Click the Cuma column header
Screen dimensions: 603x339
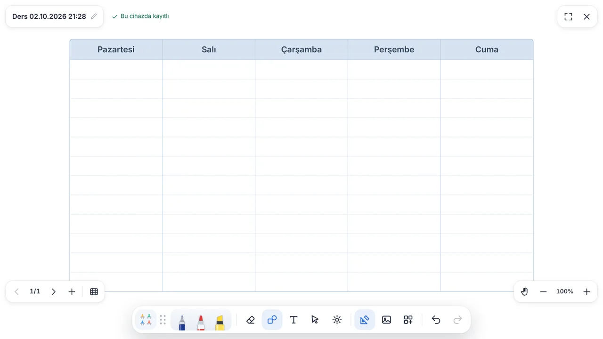487,49
